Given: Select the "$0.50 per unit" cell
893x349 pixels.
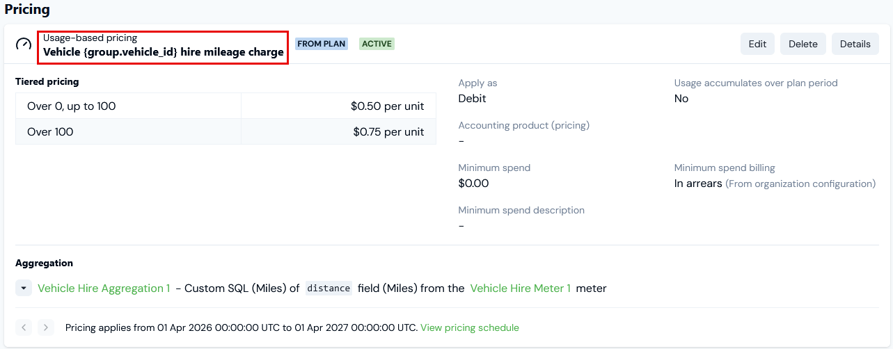Looking at the screenshot, I should [339, 106].
